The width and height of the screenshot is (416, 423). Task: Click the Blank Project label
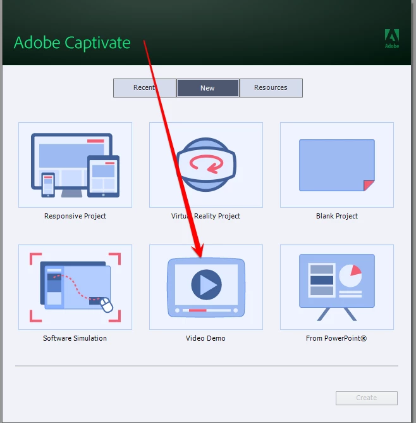click(x=337, y=216)
